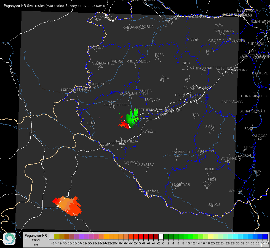Click the BALATONALMÁDI town label

(x=197, y=88)
